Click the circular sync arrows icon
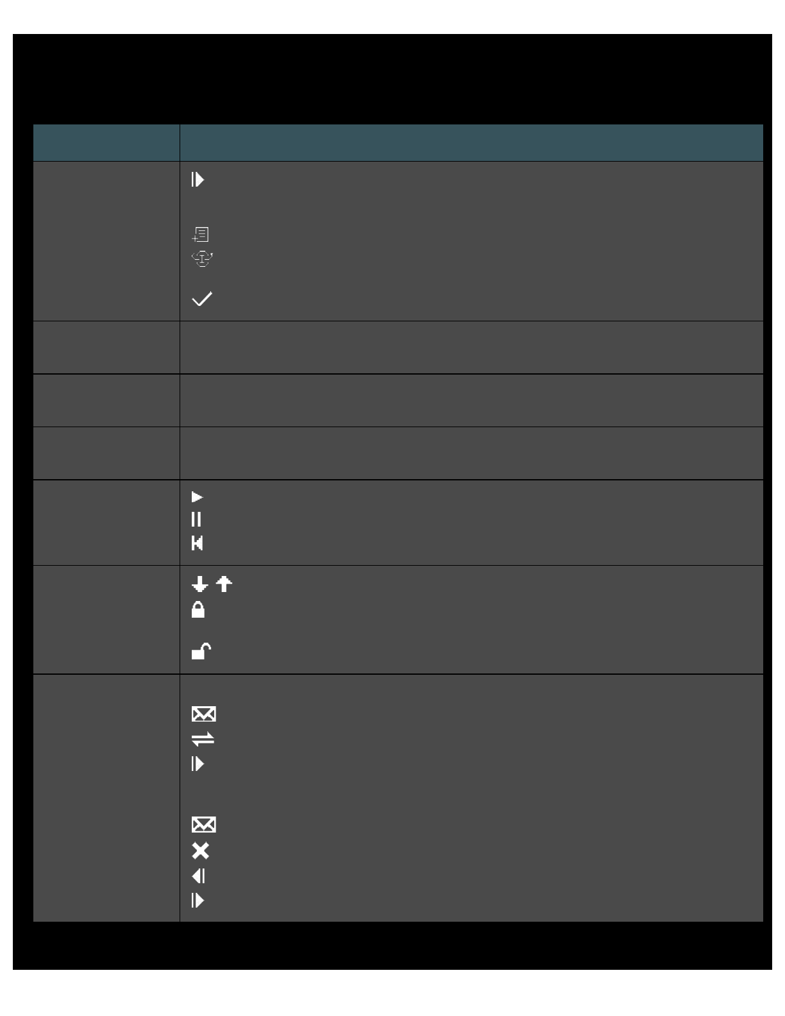Image resolution: width=785 pixels, height=1016 pixels. point(202,258)
